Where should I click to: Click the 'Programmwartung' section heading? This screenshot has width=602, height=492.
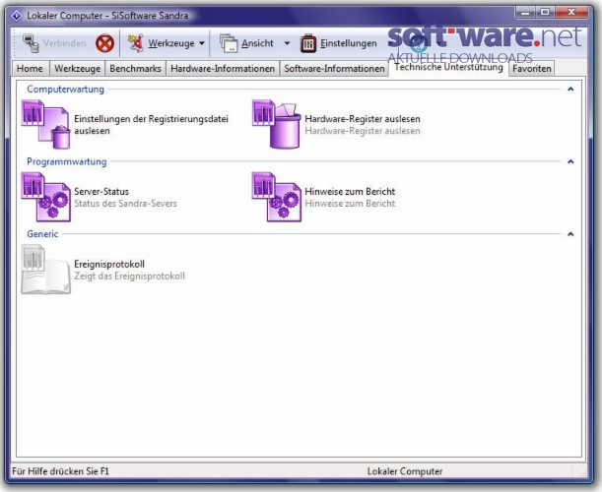pos(66,161)
